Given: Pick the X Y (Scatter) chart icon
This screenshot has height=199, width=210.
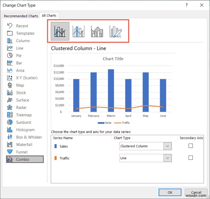Looking at the screenshot, I should coord(10,78).
